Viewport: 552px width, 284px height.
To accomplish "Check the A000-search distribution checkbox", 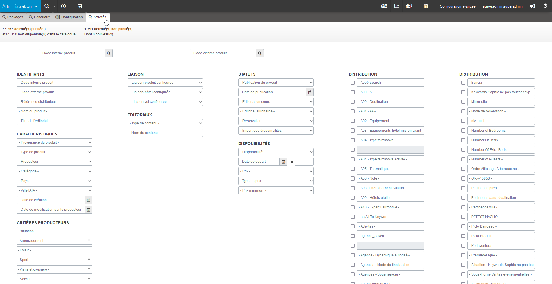I will [x=353, y=83].
